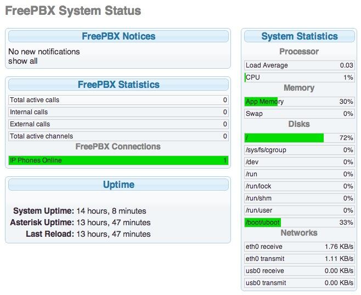Click the CPU 1% usage row
Screen dimensions: 361x295
[x=300, y=77]
